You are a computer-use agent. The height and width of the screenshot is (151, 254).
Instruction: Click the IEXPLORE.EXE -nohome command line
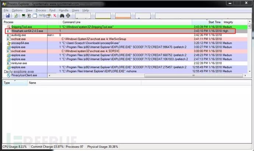pos(99,71)
